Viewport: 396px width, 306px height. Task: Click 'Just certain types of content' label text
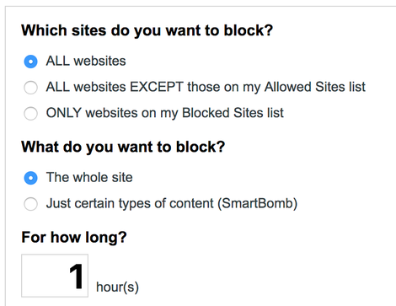click(130, 204)
